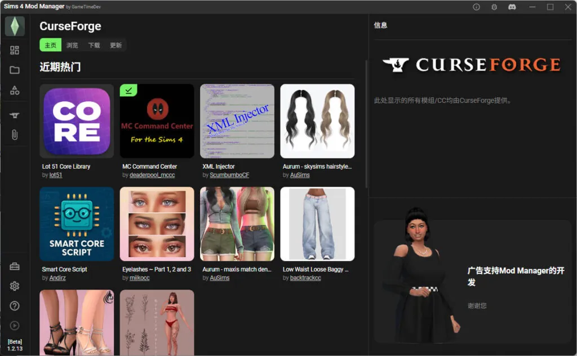
Task: Open author link miikocc
Action: [x=140, y=278]
